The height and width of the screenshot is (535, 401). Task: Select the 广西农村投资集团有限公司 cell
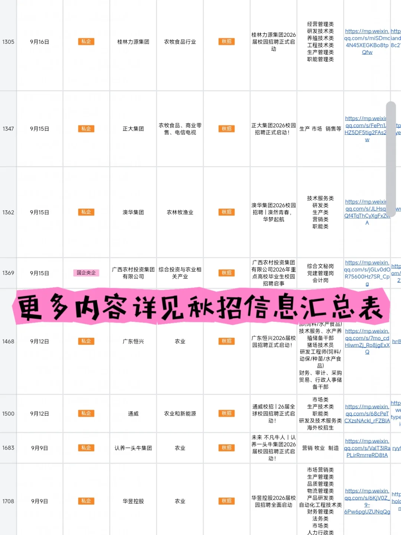[133, 273]
